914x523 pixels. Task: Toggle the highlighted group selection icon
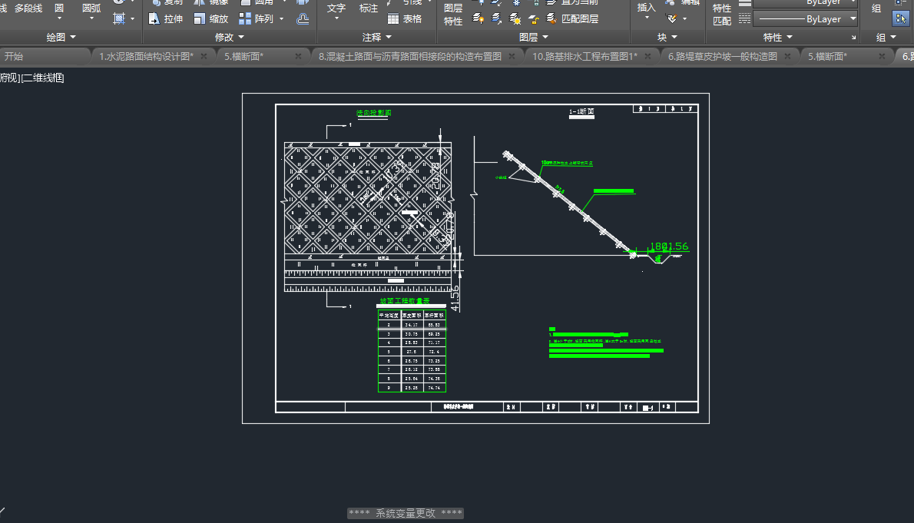[899, 18]
